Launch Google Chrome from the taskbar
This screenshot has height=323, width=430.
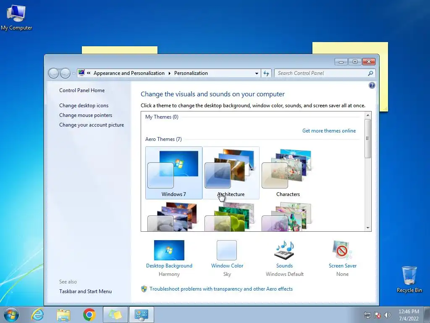coord(89,315)
